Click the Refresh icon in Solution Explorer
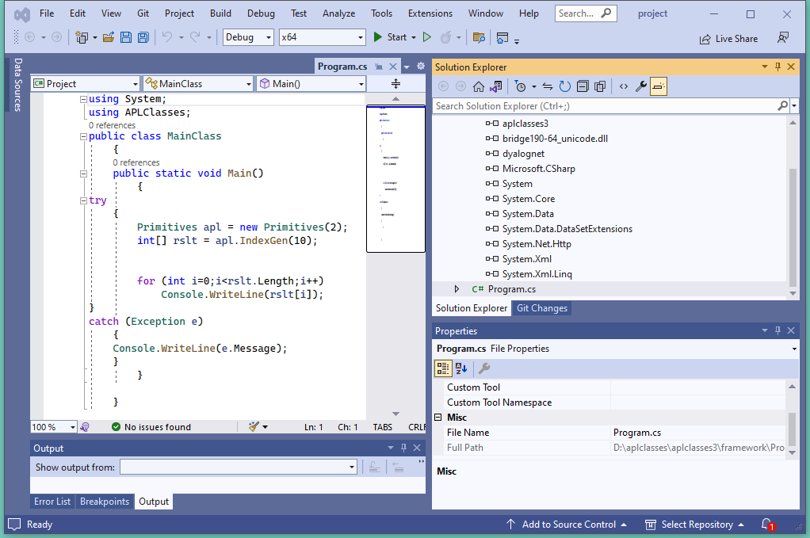Viewport: 810px width, 538px height. (565, 86)
